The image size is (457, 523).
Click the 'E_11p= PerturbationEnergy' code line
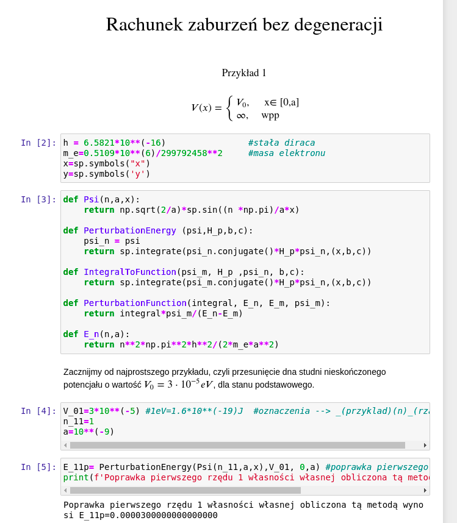click(x=246, y=467)
